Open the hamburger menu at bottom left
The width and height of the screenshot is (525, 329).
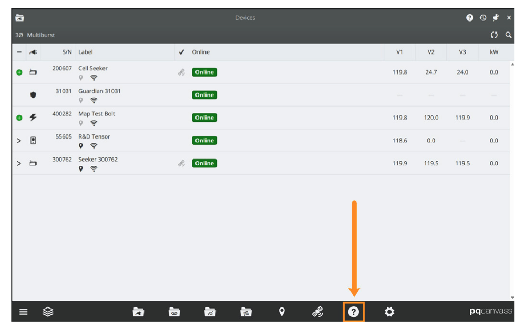pyautogui.click(x=23, y=312)
